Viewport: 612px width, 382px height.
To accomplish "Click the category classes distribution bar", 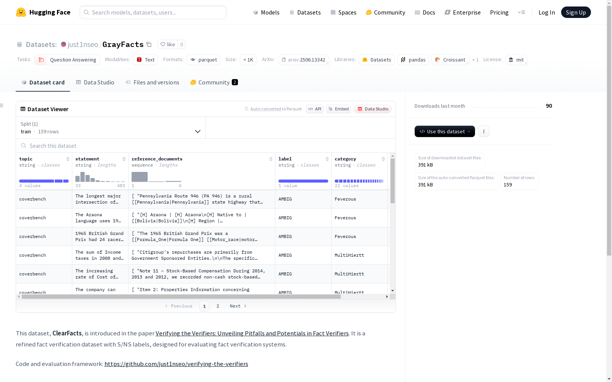I will point(359,181).
